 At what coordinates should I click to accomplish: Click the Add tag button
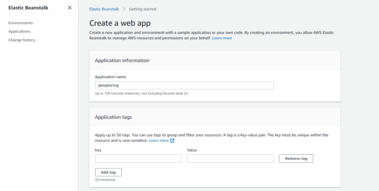pyautogui.click(x=108, y=172)
